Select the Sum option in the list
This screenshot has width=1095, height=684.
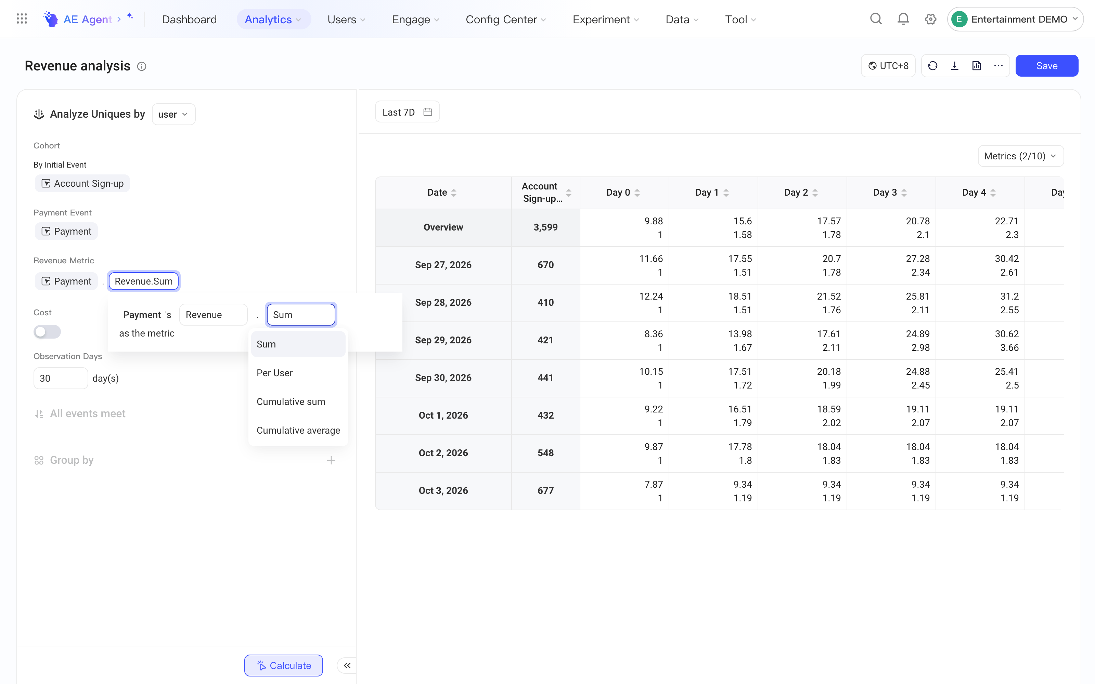coord(298,344)
